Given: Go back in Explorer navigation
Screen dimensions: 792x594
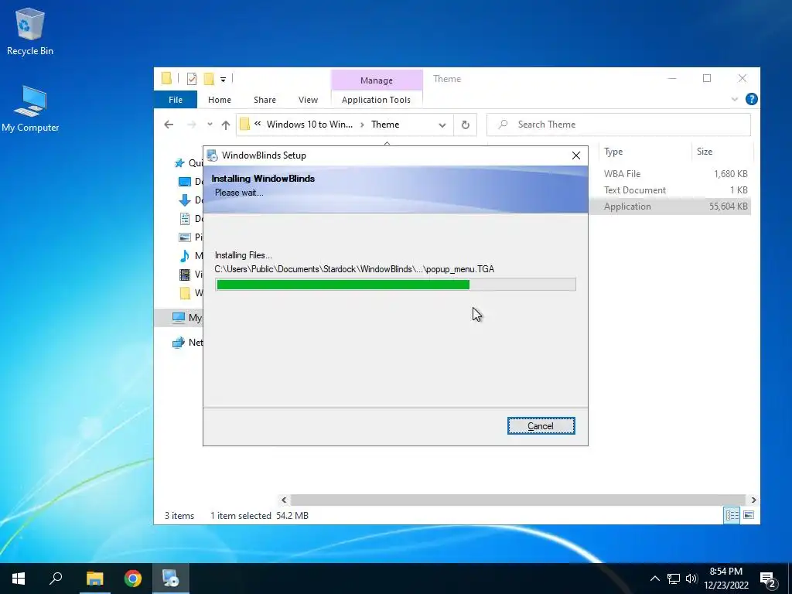Looking at the screenshot, I should click(x=169, y=125).
